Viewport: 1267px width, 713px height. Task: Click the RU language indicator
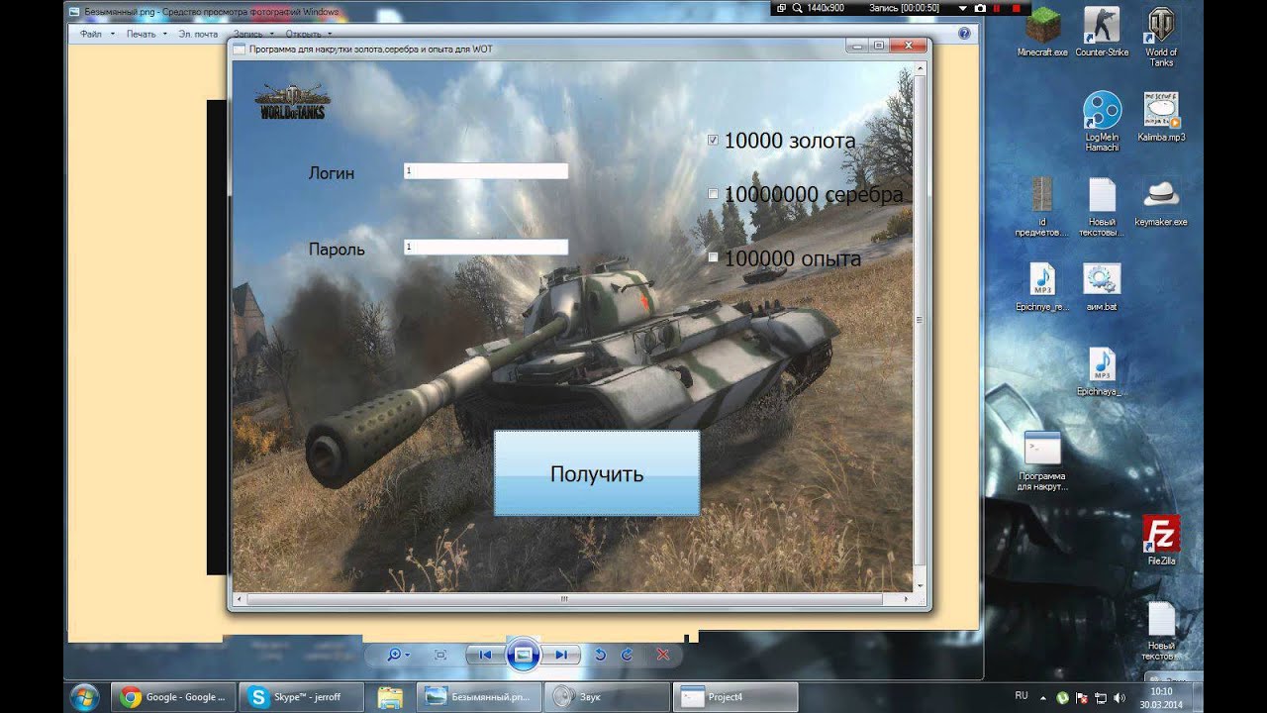[x=1022, y=695]
